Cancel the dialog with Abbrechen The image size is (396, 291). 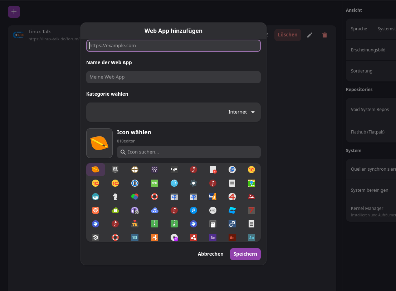[x=211, y=254]
